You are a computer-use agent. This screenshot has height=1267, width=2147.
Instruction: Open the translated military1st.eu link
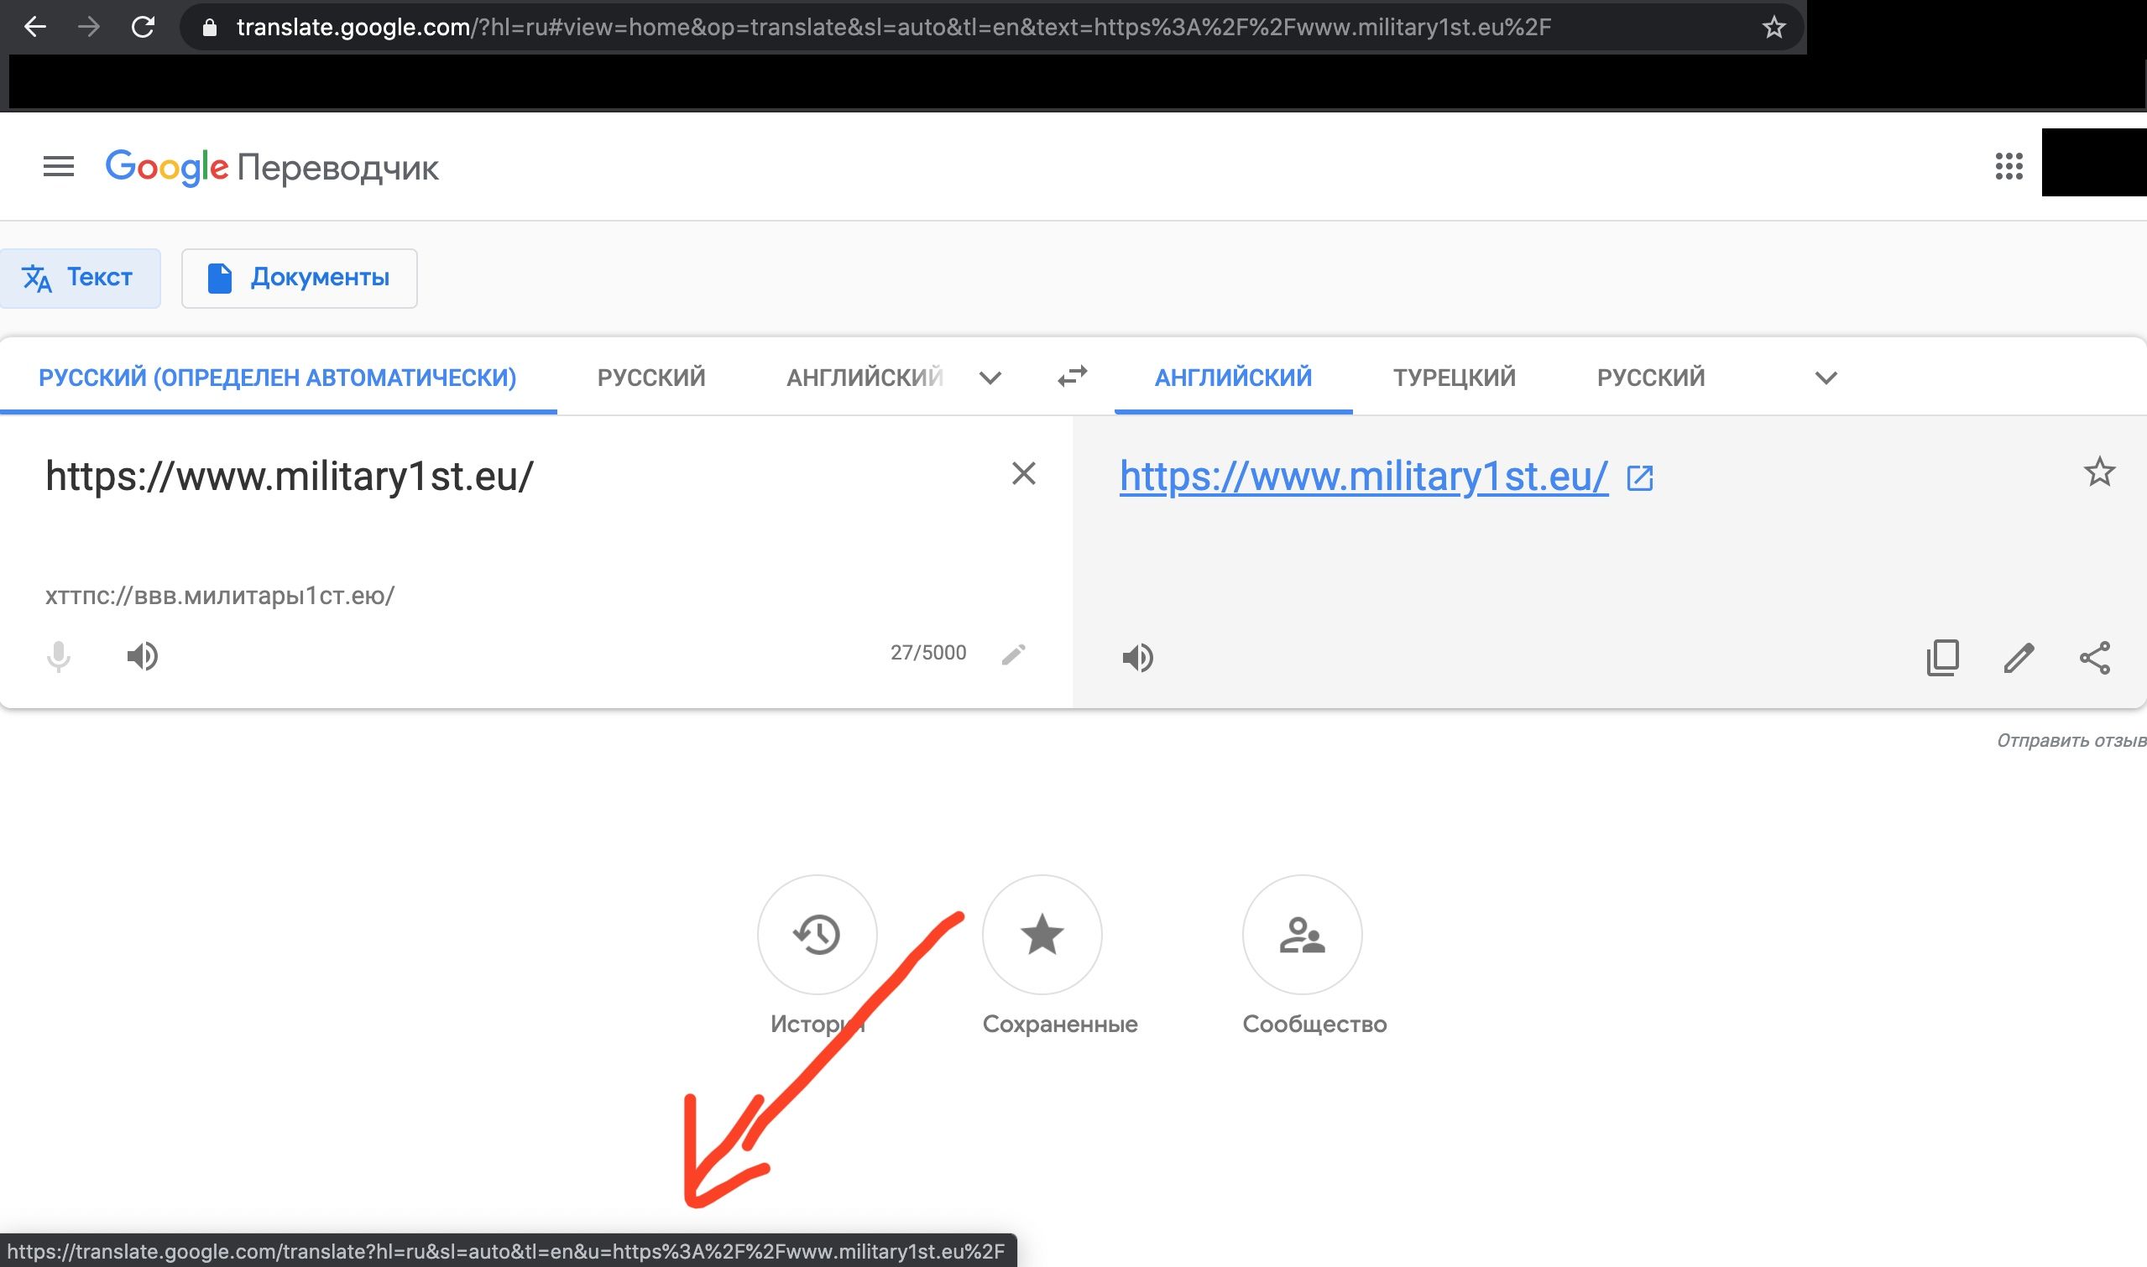click(x=1363, y=477)
